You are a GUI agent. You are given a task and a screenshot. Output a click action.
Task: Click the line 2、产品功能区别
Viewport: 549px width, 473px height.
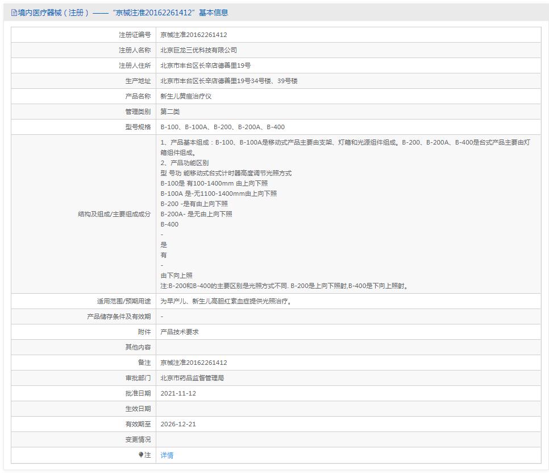[x=185, y=163]
